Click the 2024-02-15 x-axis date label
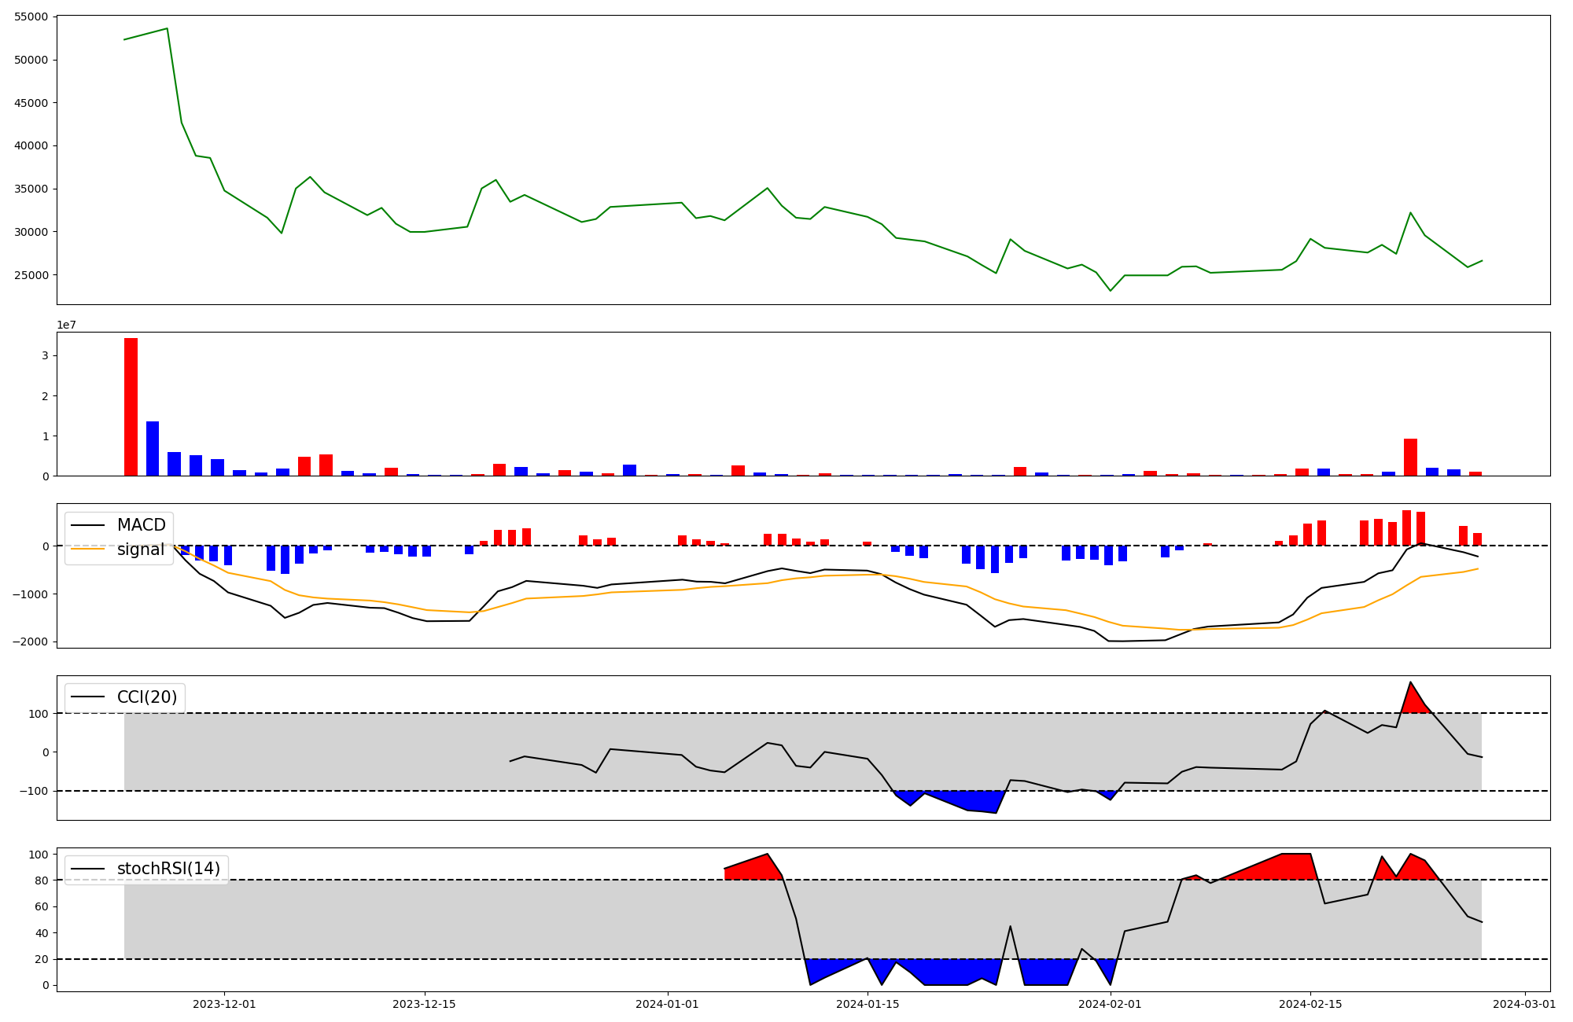 tap(1310, 1004)
